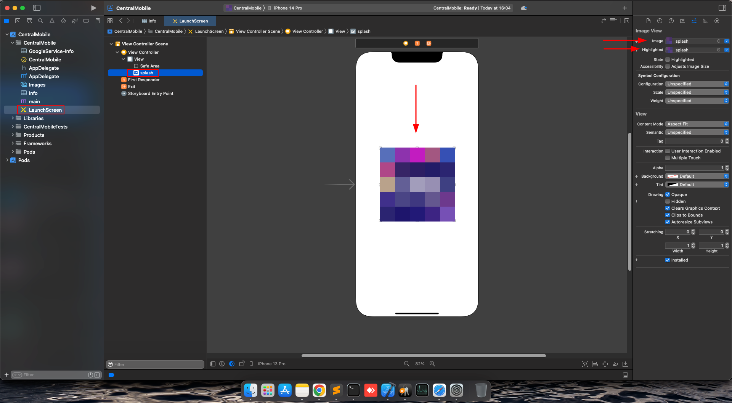Image resolution: width=732 pixels, height=403 pixels.
Task: Show the File inspector
Action: pos(648,21)
